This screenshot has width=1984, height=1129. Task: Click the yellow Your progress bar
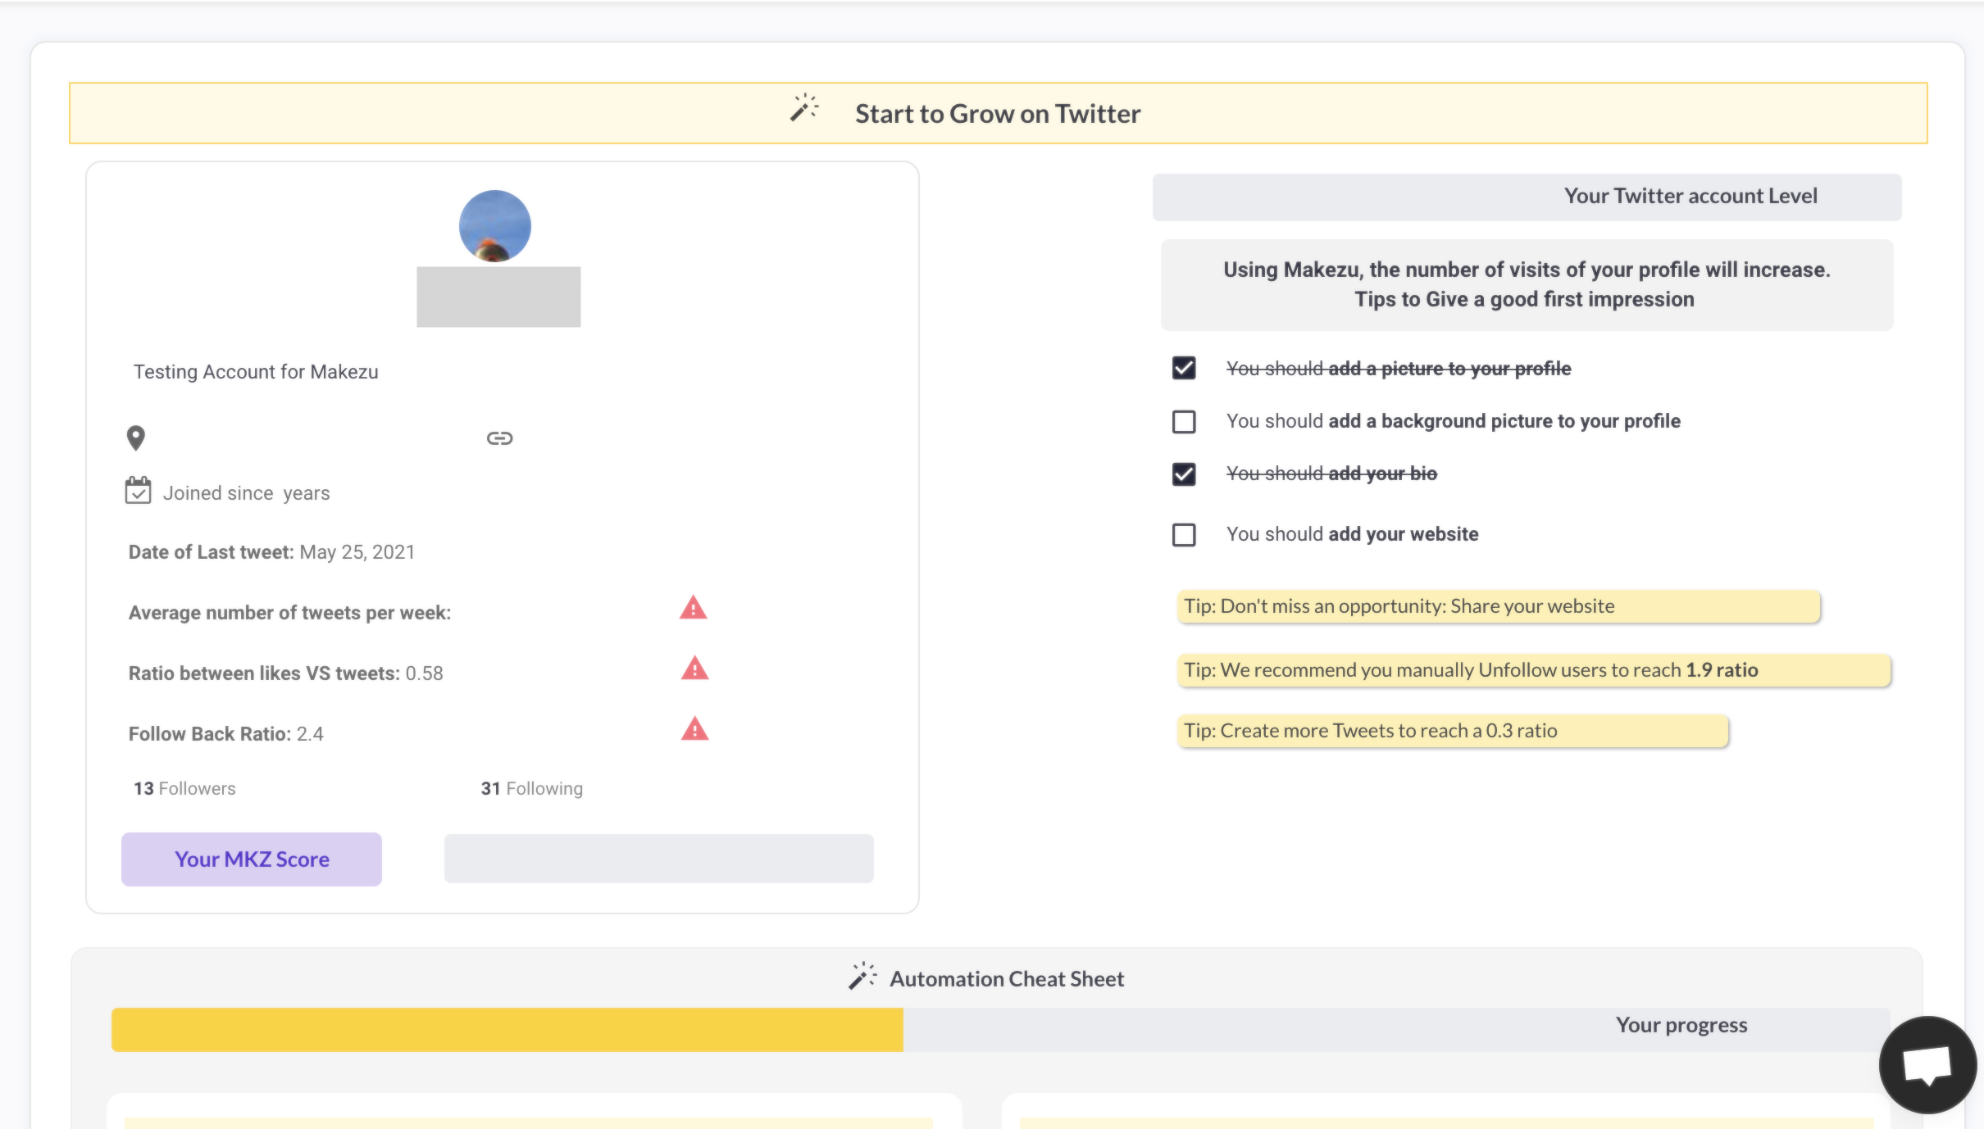click(507, 1030)
